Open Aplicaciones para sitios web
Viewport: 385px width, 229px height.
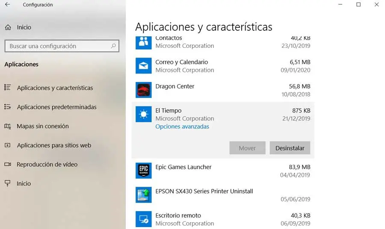click(x=54, y=145)
